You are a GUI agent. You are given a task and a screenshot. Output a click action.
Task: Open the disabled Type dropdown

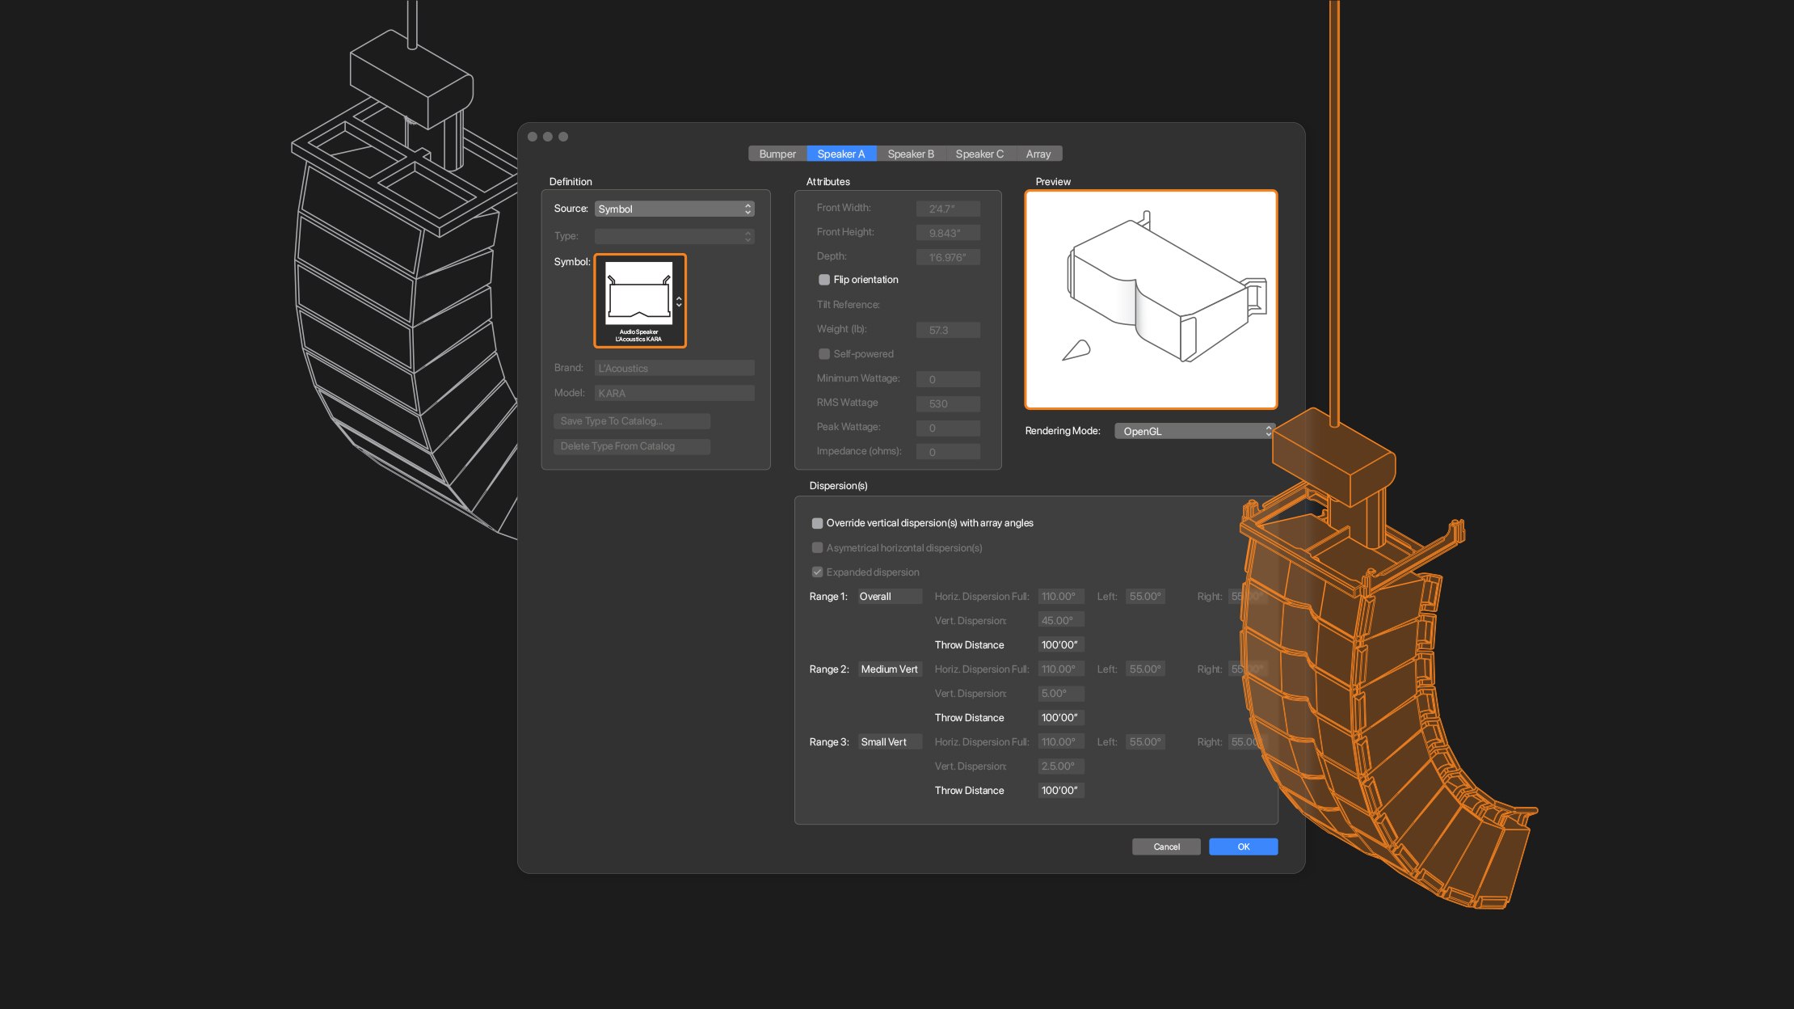pyautogui.click(x=674, y=236)
